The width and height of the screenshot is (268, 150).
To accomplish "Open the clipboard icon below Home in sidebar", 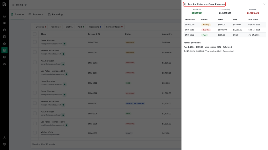I will [4, 23].
